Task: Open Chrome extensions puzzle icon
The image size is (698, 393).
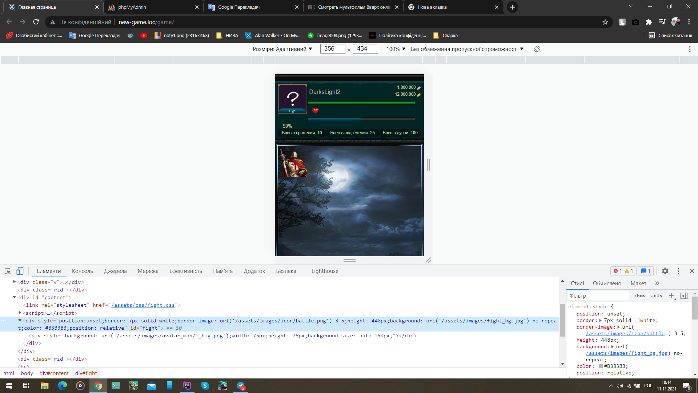Action: tap(649, 22)
